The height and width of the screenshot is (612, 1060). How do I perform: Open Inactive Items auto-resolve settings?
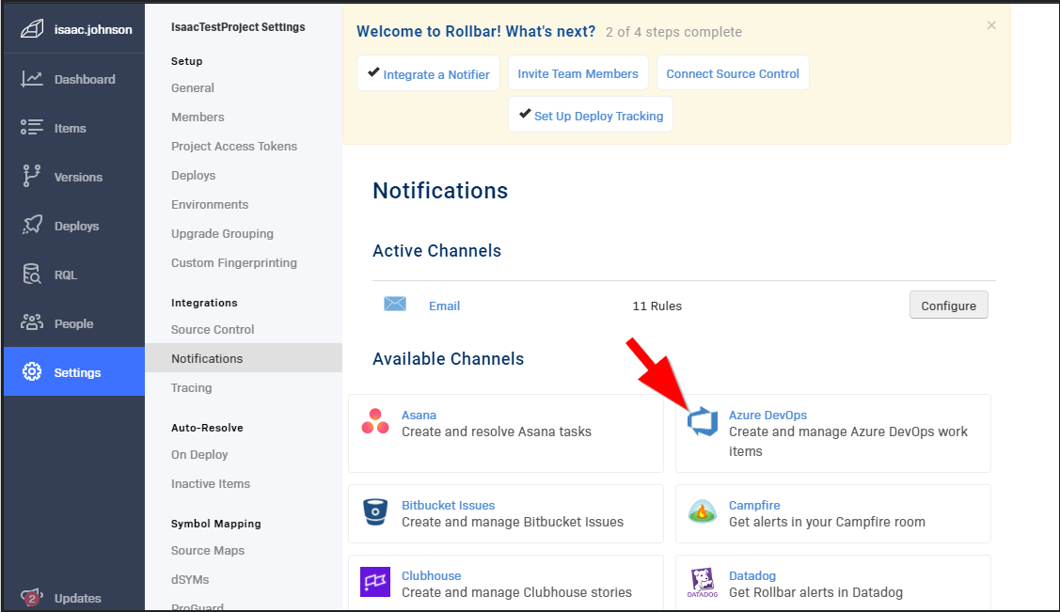[211, 483]
